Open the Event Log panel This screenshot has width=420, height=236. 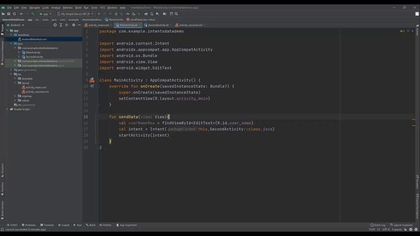[378, 225]
